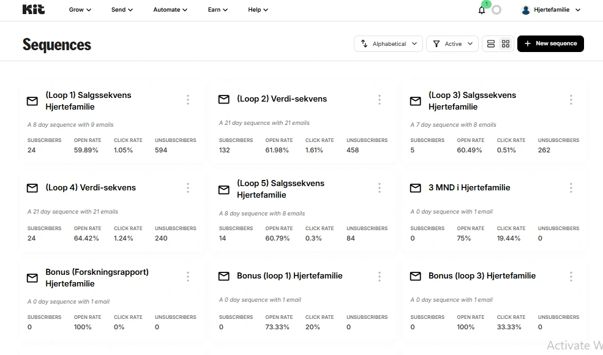Open options menu for (Loop 4) Verdi-sekvens
603x355 pixels.
188,188
